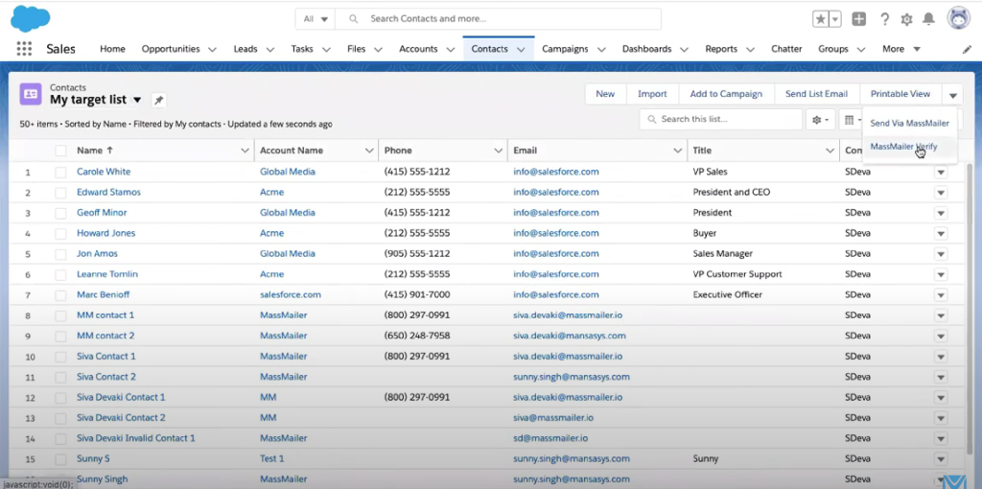Switch to the Campaigns tab
Image resolution: width=982 pixels, height=489 pixels.
[565, 49]
